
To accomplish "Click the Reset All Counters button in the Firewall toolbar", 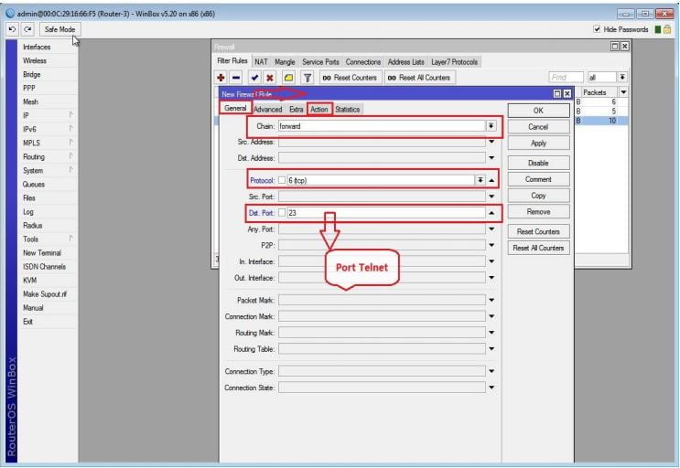I will pos(418,78).
